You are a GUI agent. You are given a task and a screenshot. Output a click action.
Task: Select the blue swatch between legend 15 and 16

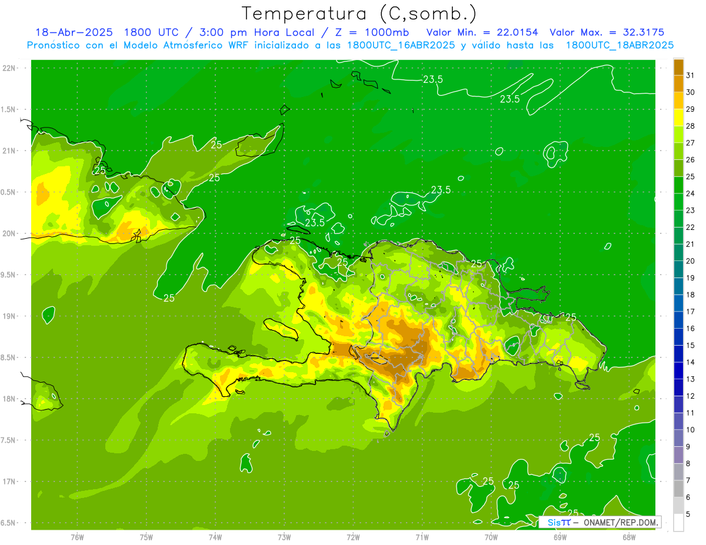[678, 337]
